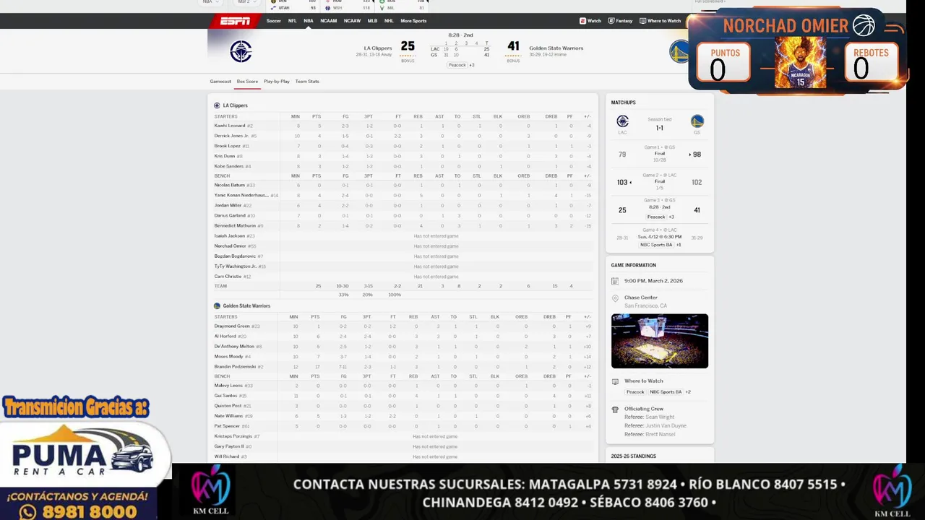Open Kawhi Leonard's player link

[230, 126]
